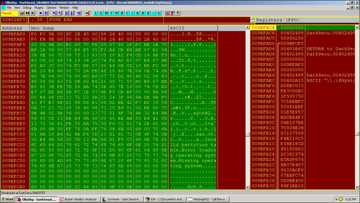Show Executable modules with E button
360x203 pixels.
(101, 13)
